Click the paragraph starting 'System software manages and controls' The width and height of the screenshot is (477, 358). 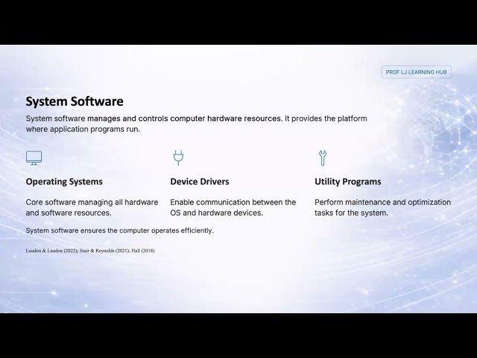[x=196, y=124]
